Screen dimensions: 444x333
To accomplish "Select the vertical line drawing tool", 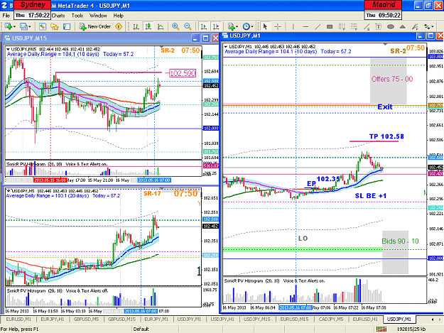I will click(x=293, y=26).
